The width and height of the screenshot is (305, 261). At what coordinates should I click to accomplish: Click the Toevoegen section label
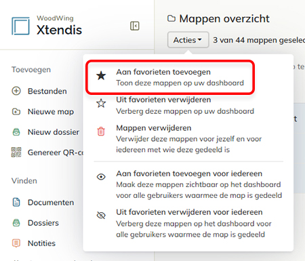point(31,70)
